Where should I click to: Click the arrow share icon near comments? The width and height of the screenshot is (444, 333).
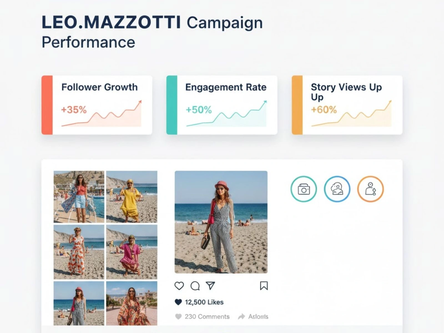[241, 317]
